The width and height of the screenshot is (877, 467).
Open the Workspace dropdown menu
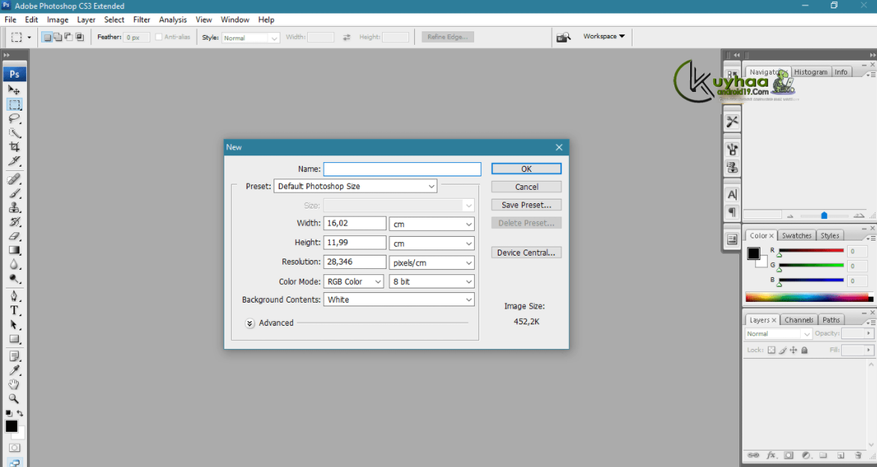click(604, 37)
